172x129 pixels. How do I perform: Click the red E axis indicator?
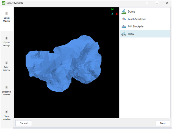(117, 14)
